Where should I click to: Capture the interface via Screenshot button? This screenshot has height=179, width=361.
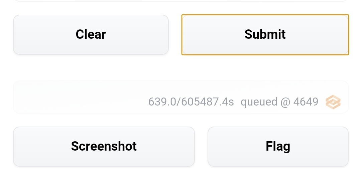pos(104,147)
